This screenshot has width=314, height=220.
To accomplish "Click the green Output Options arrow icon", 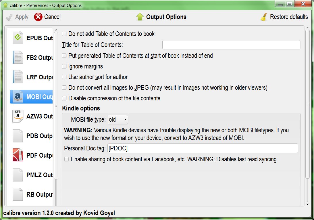I will coord(140,17).
